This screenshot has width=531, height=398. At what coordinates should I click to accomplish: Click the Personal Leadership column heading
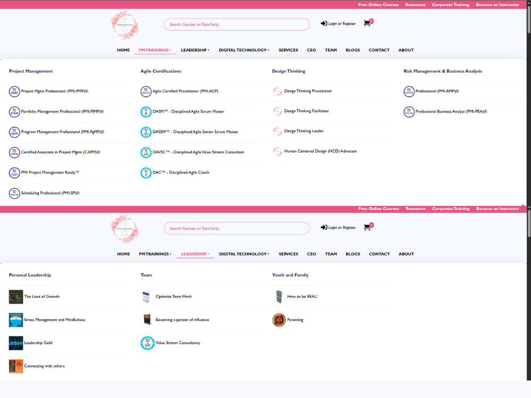tap(30, 275)
